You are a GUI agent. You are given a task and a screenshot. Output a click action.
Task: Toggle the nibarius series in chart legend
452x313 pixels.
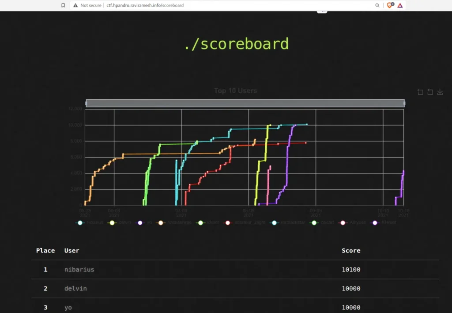point(89,222)
